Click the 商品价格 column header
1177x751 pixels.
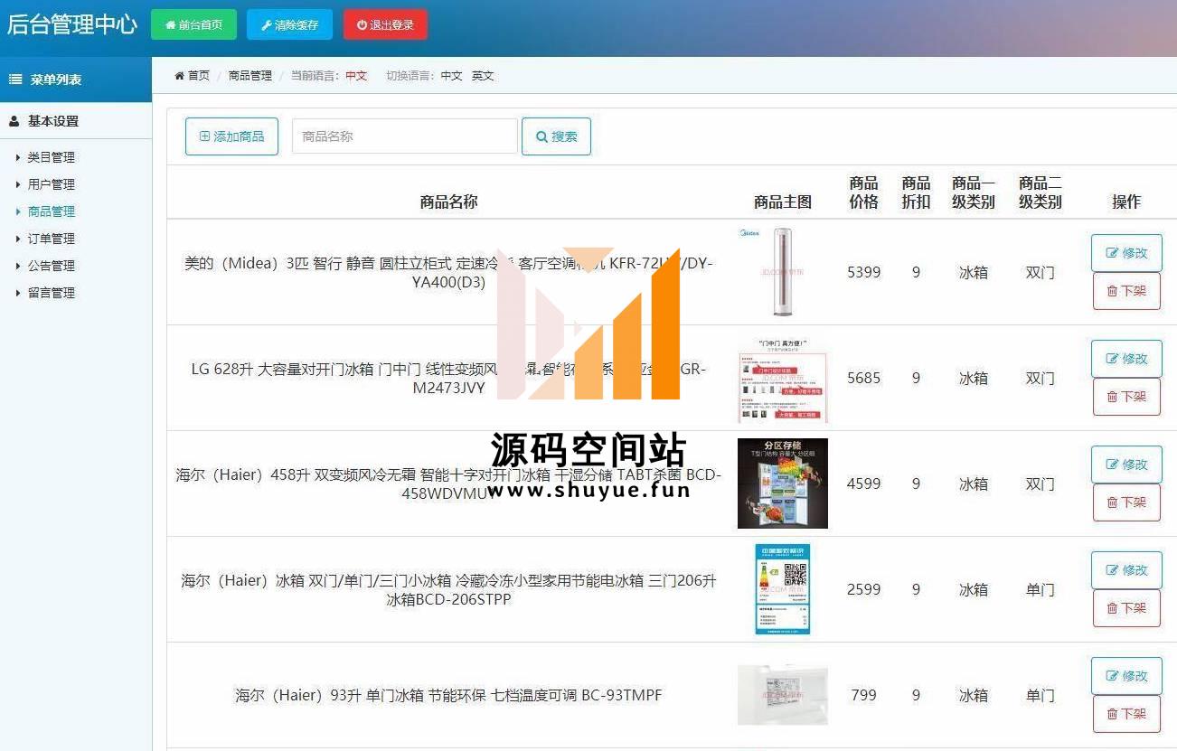tap(863, 192)
